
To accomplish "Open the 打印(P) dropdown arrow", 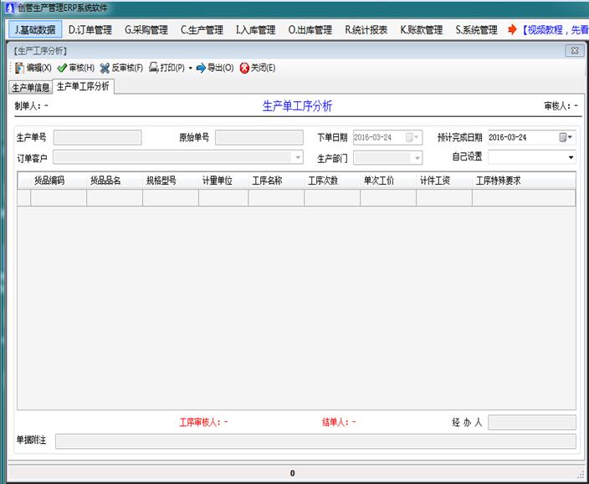I will click(190, 68).
